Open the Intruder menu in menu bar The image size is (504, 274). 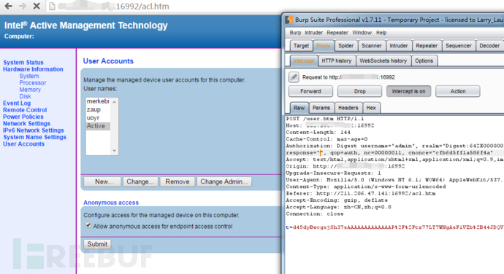[313, 33]
